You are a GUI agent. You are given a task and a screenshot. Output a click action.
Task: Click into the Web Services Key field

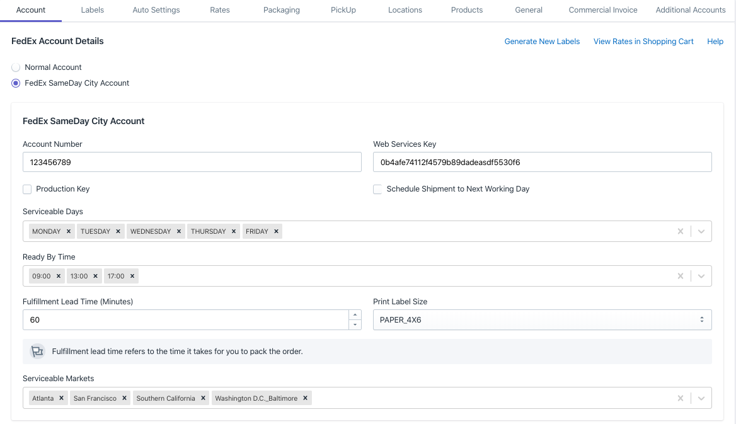[542, 162]
